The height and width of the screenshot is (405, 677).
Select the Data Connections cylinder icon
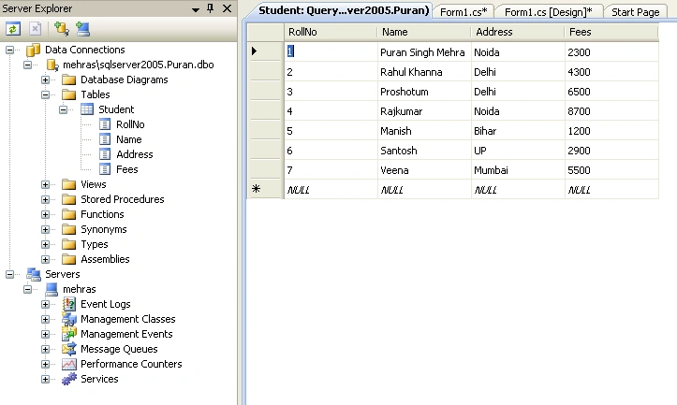click(34, 50)
